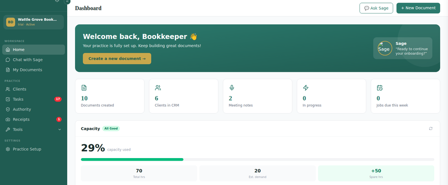Click the Home house icon

[x=8, y=50]
